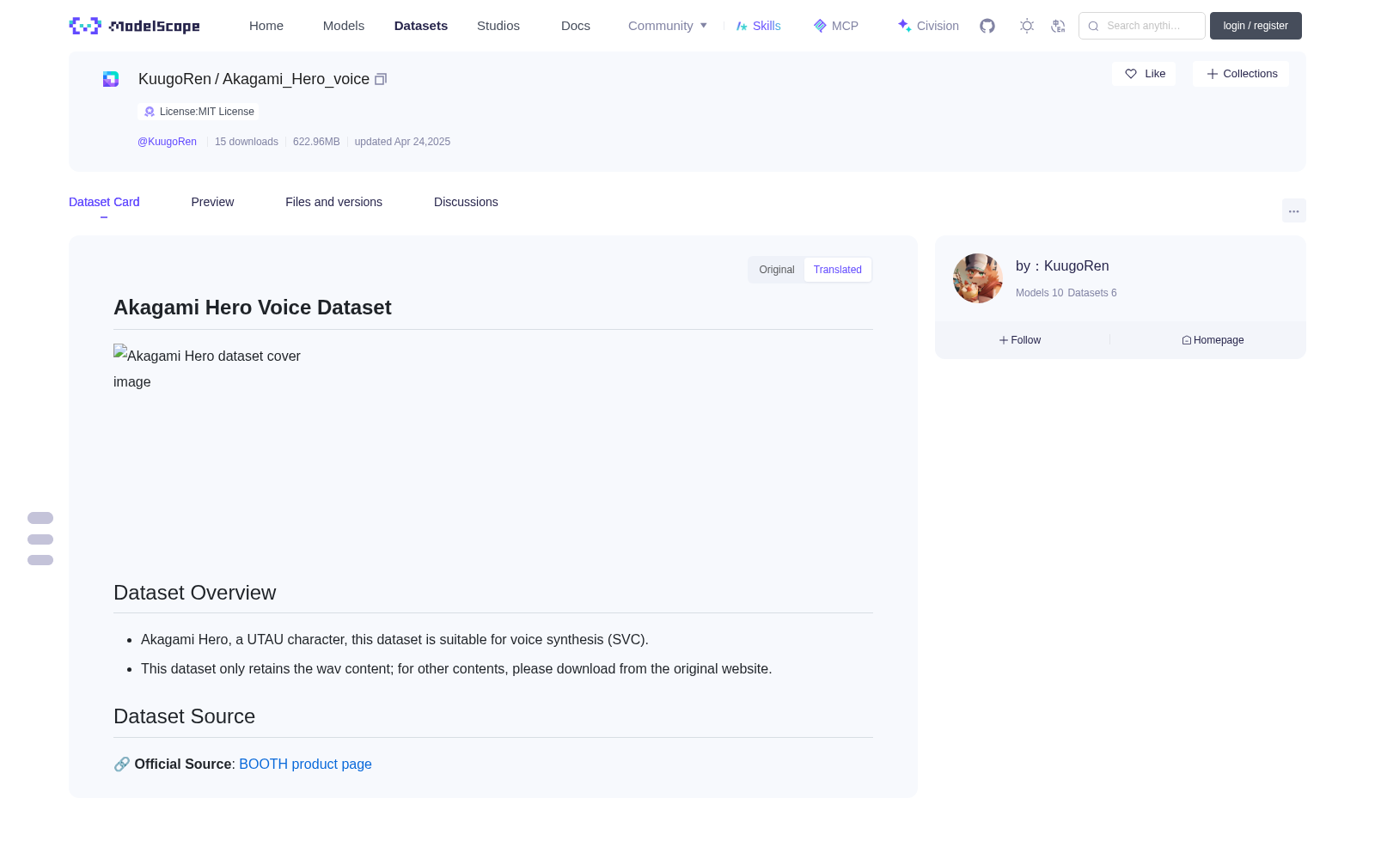Screen dimensions: 1375x859
Task: Switch to Original text view
Action: (777, 270)
